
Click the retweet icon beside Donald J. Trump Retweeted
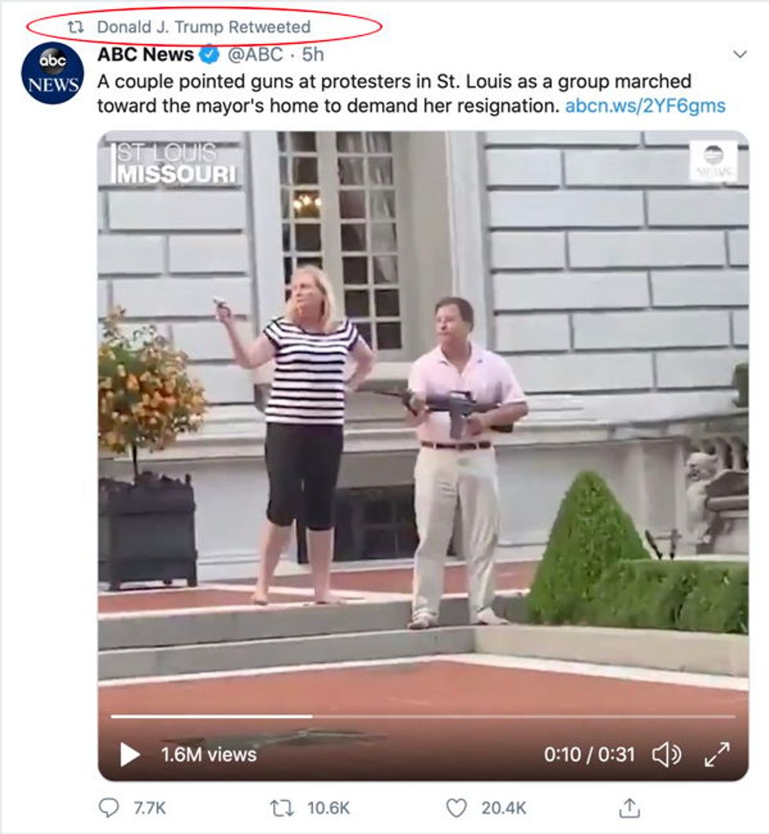pyautogui.click(x=75, y=27)
